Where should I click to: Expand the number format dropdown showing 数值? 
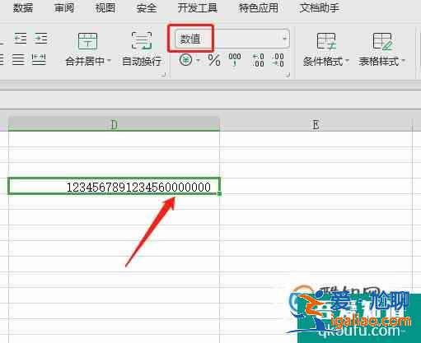[285, 39]
